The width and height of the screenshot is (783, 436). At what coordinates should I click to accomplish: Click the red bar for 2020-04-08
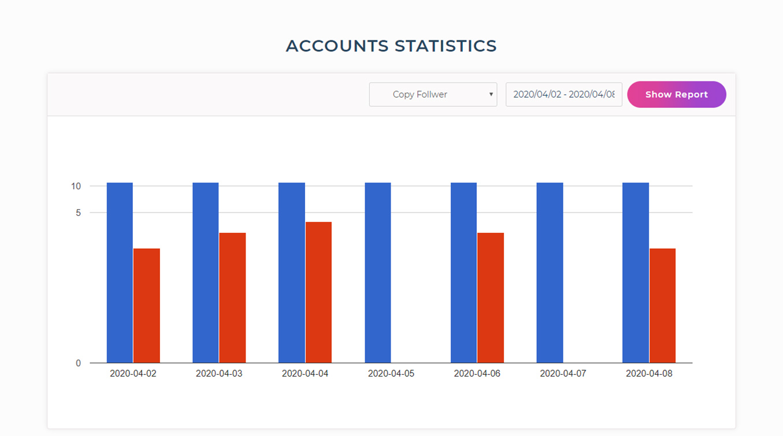click(x=662, y=304)
